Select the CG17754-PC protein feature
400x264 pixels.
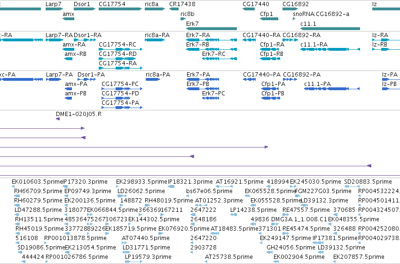pyautogui.click(x=122, y=89)
